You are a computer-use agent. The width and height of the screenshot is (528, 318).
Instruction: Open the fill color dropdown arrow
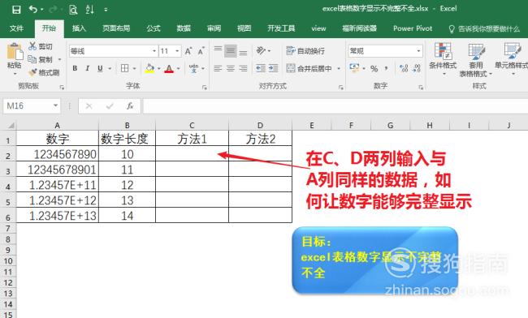pyautogui.click(x=159, y=69)
